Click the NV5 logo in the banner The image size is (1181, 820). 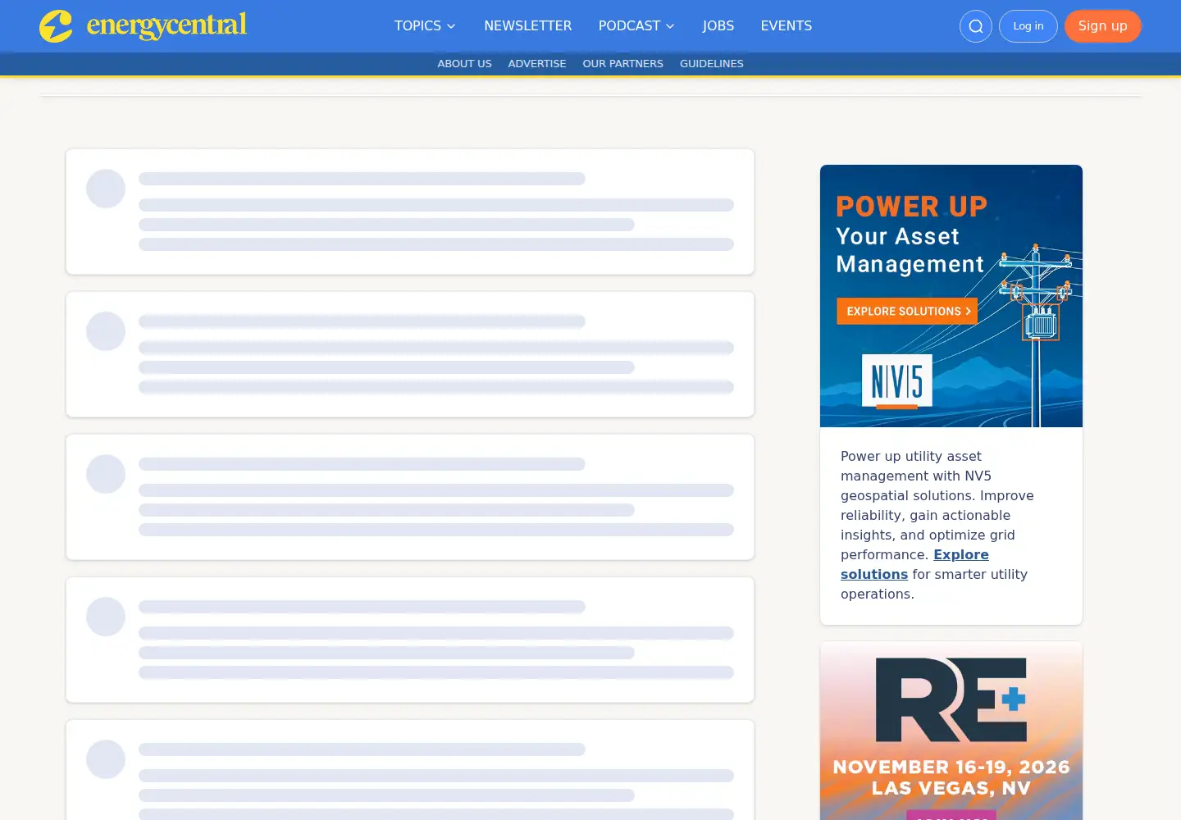coord(897,381)
